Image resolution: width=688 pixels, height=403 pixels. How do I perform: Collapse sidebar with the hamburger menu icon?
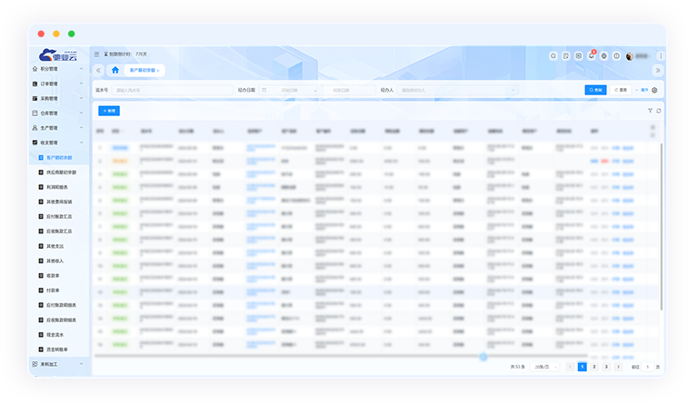[97, 55]
